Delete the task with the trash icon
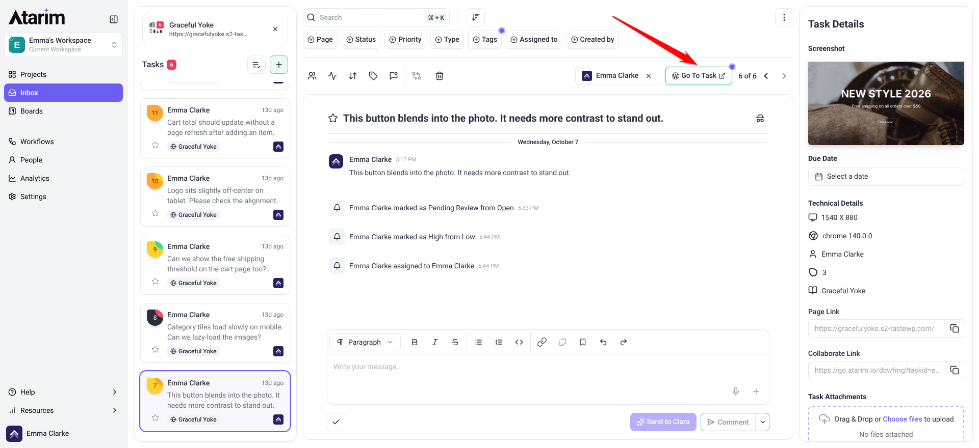This screenshot has height=448, width=979. pos(440,76)
